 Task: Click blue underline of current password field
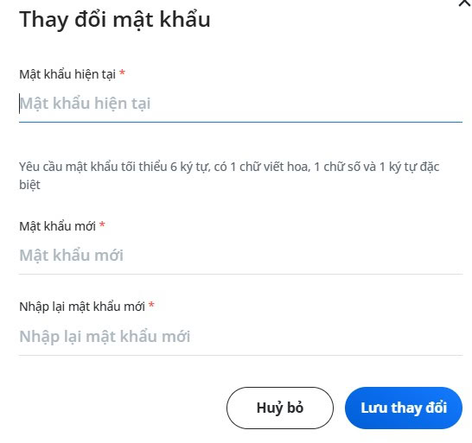click(x=240, y=122)
